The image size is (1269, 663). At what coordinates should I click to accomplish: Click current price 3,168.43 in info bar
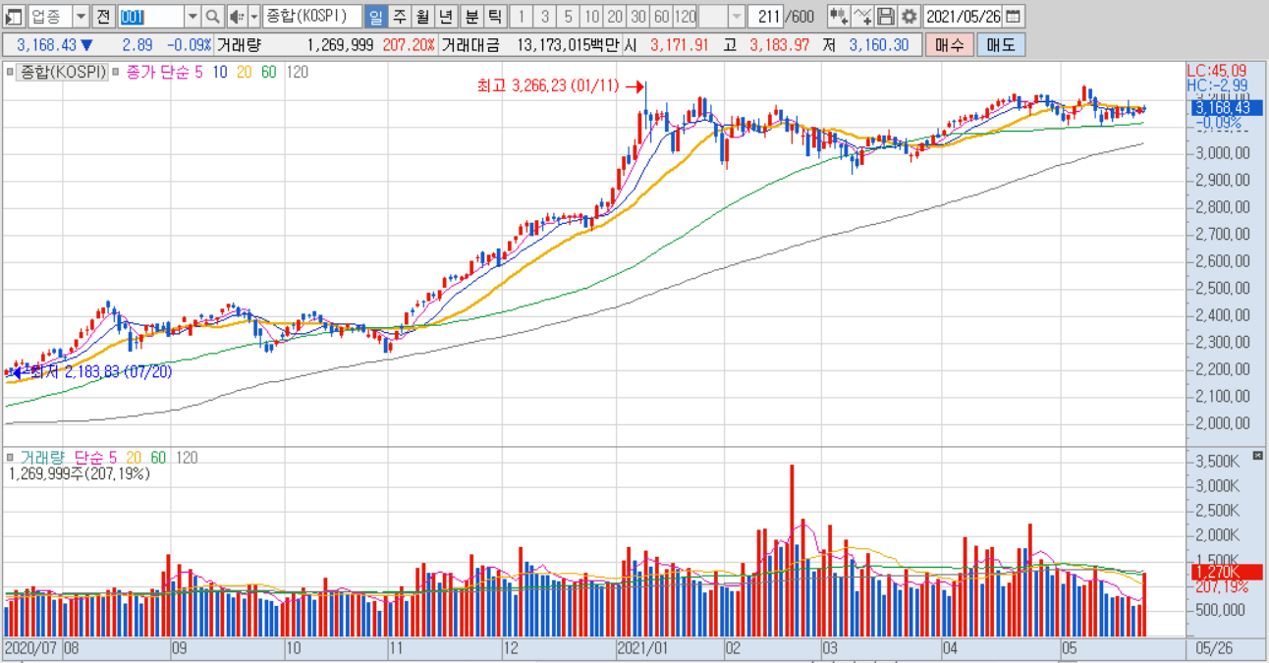coord(46,44)
